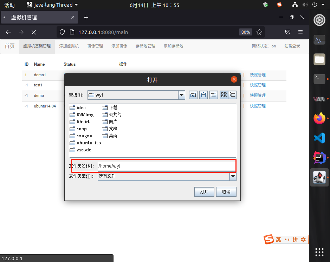Screen dimensions: 330x262
Task: Bookmark this page with star icon
Action: (259, 32)
